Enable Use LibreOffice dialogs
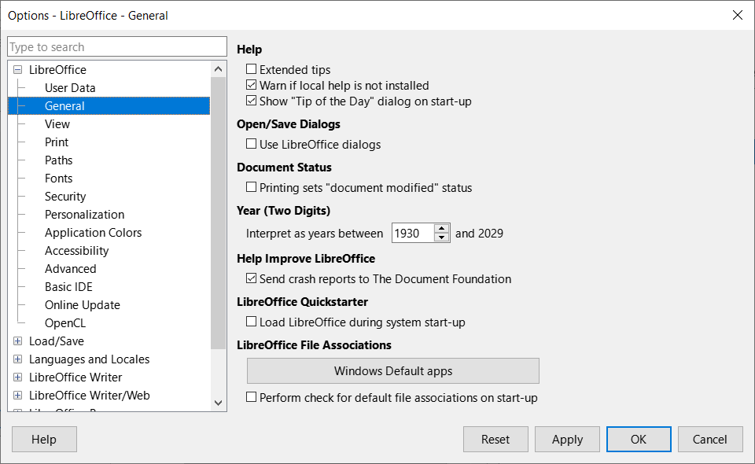This screenshot has width=755, height=464. [x=252, y=144]
